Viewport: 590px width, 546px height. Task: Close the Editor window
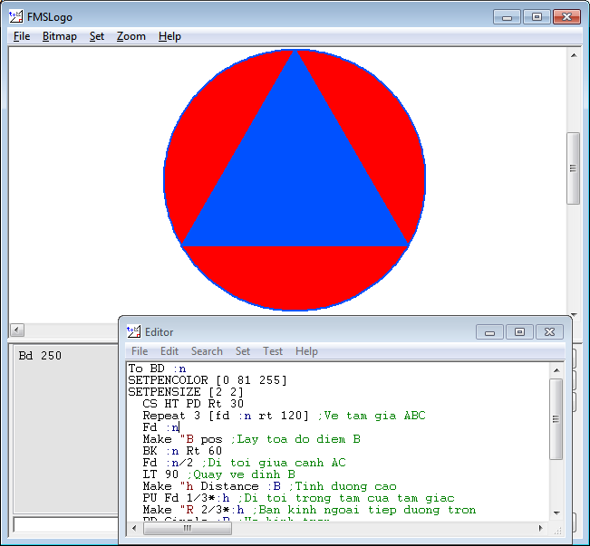pos(549,332)
